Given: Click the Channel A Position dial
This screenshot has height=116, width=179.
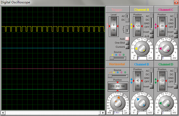Looking at the screenshot, I should click(x=138, y=26).
